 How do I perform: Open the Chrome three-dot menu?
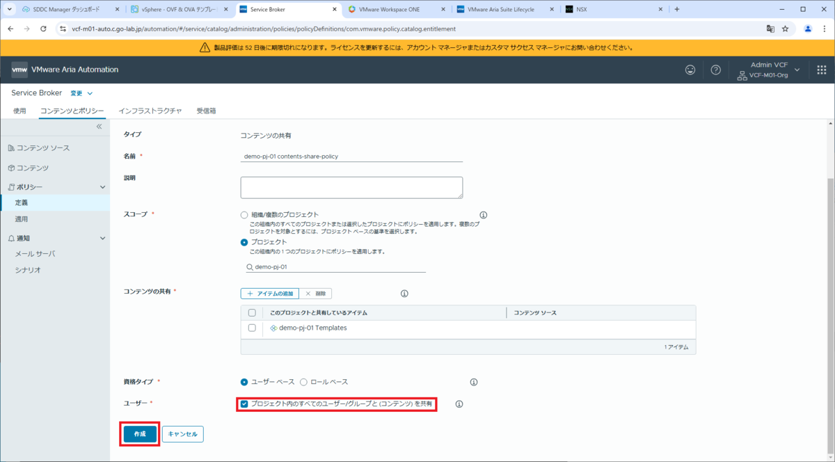[x=824, y=29]
